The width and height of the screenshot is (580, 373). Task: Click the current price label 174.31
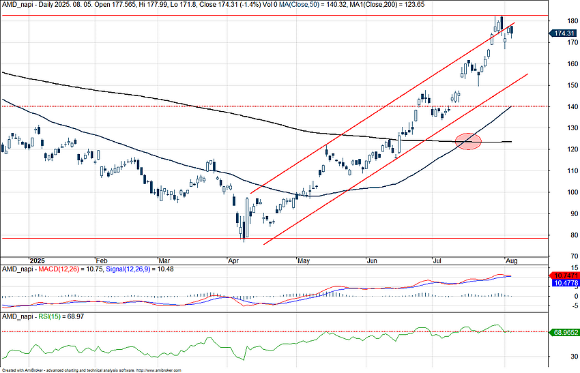click(x=564, y=33)
